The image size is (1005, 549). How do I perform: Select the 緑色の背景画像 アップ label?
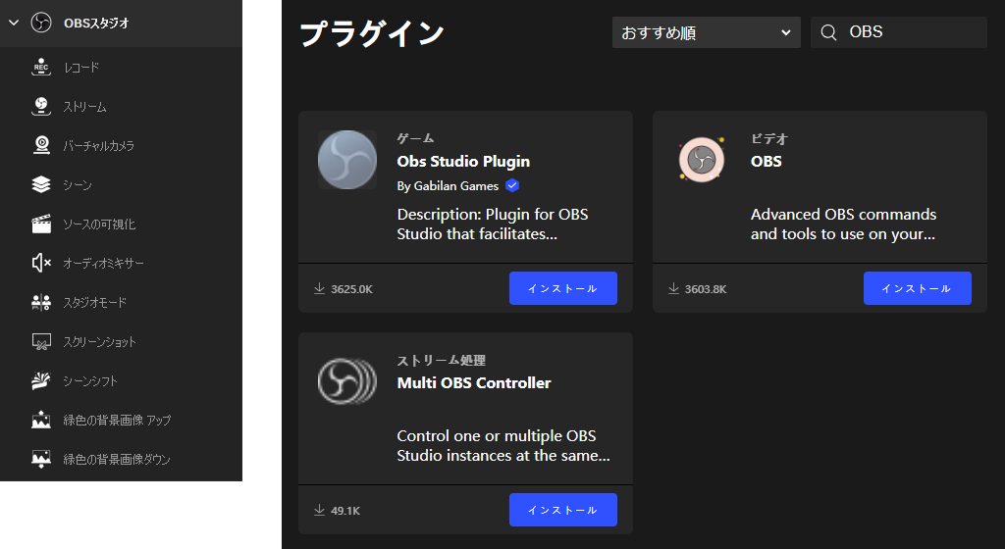click(x=117, y=420)
